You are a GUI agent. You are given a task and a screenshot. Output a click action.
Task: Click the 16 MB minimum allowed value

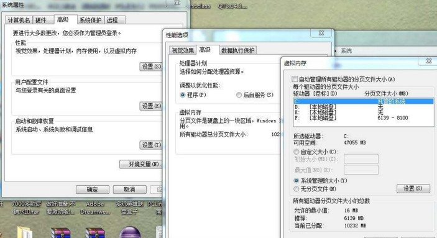[351, 211]
